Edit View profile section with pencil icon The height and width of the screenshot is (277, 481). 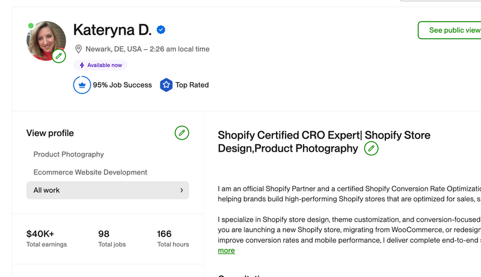coord(182,133)
